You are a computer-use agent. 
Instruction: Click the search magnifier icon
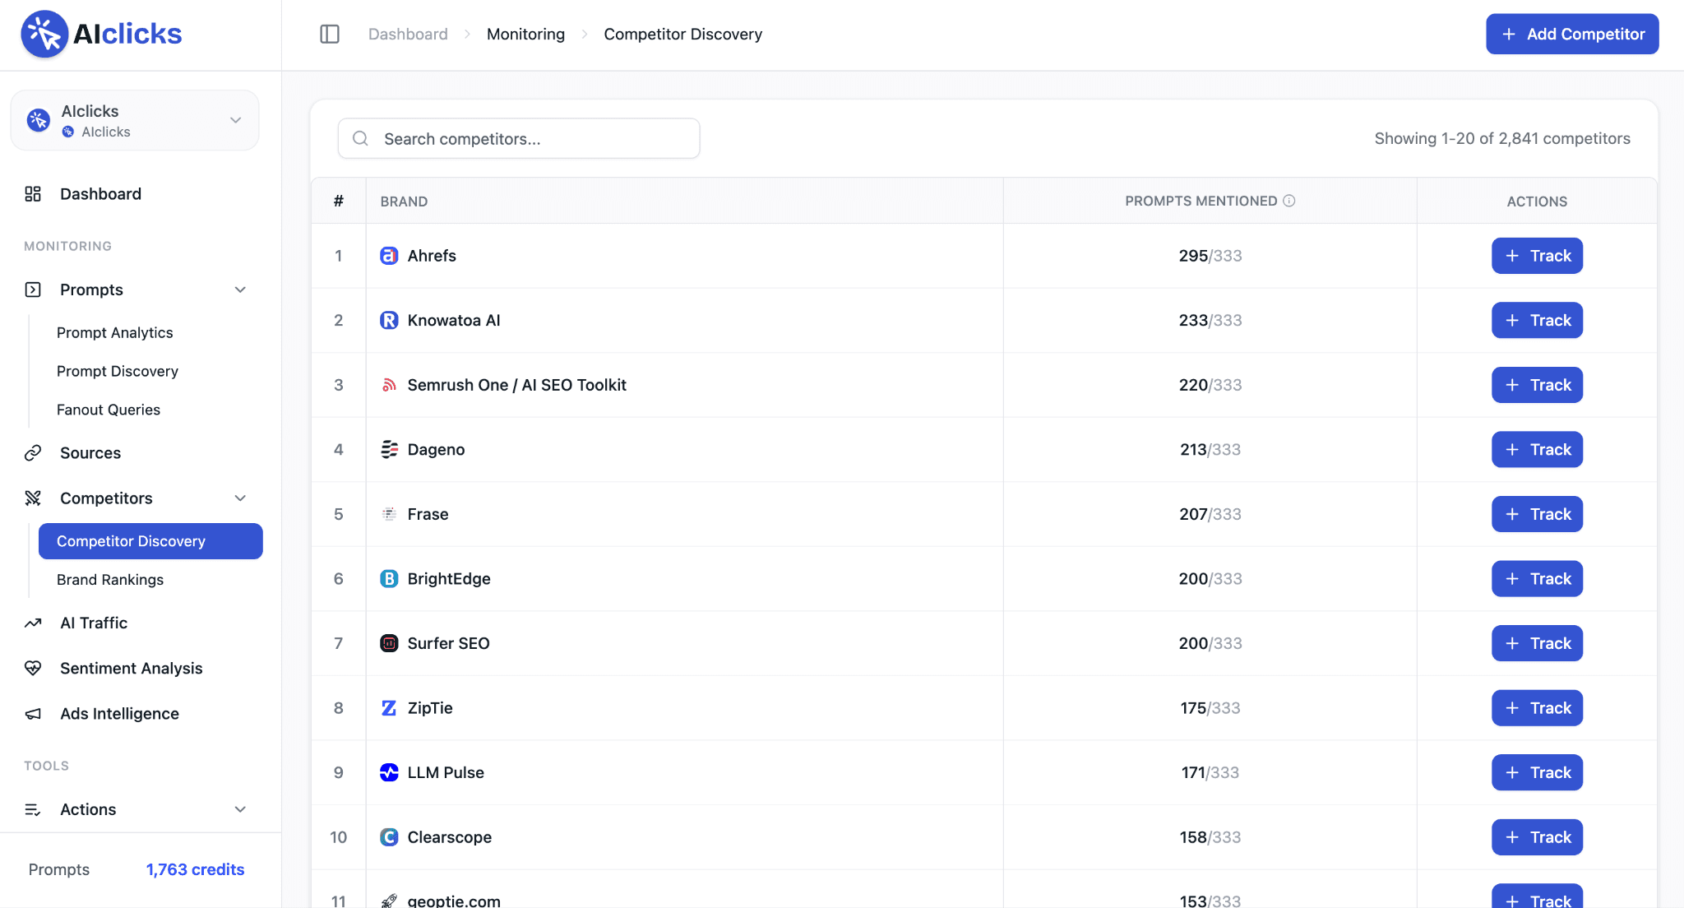pyautogui.click(x=360, y=138)
